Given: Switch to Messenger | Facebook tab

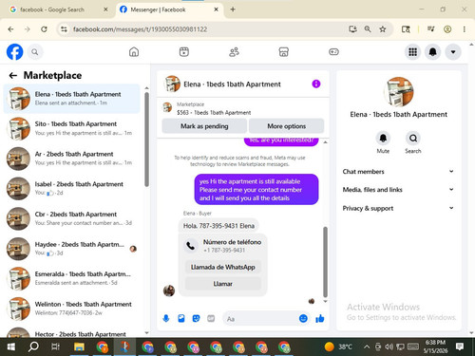Looking at the screenshot, I should 169,9.
